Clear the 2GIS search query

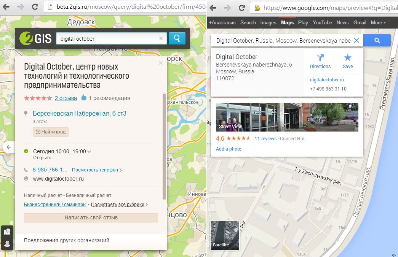pos(161,38)
